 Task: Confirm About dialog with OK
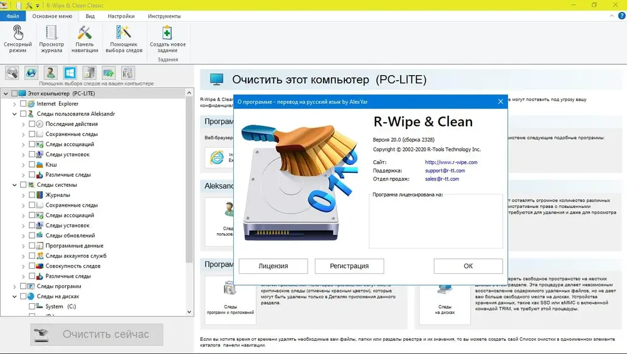click(x=468, y=266)
